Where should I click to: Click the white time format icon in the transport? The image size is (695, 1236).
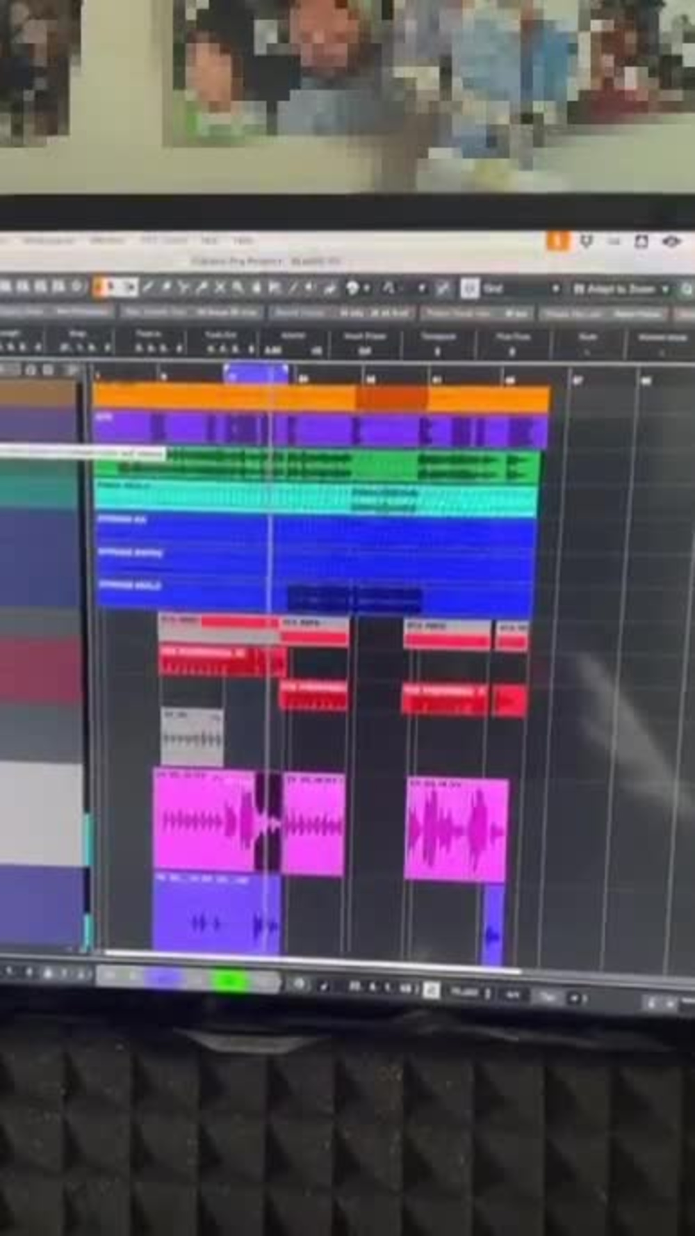click(431, 989)
